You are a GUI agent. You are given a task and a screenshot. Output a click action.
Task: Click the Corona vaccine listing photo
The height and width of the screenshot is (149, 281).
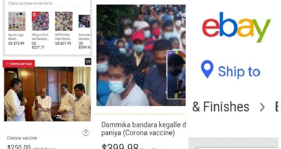(47, 94)
